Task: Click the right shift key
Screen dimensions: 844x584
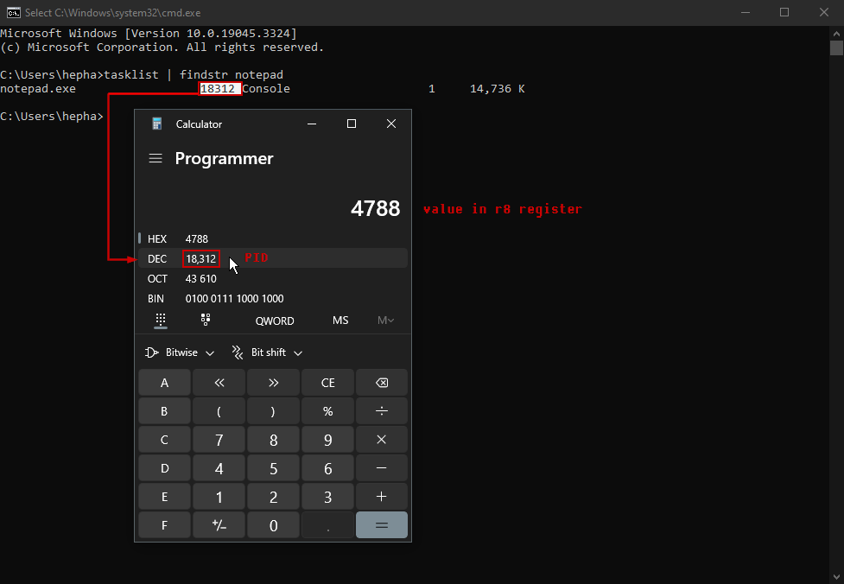Action: [x=274, y=383]
